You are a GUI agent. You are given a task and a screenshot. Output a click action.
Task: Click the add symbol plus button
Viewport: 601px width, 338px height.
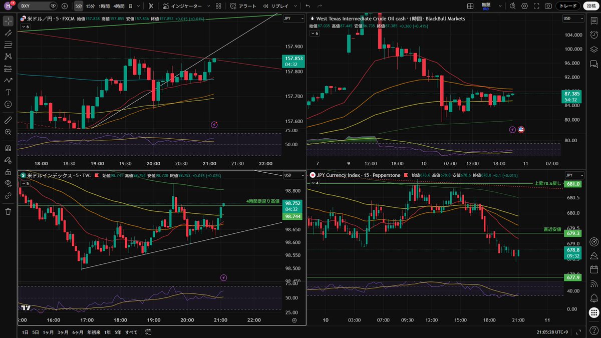pos(65,6)
